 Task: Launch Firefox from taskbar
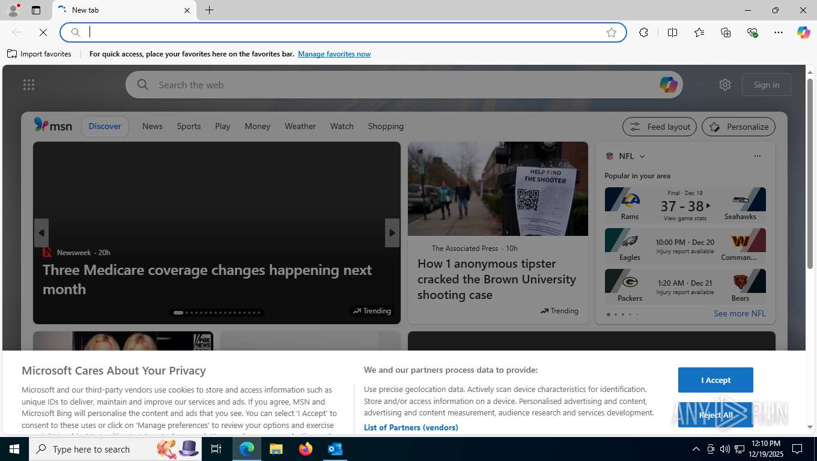click(306, 449)
